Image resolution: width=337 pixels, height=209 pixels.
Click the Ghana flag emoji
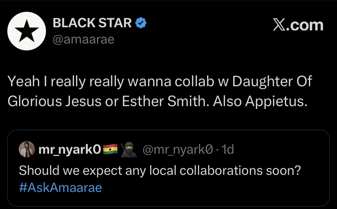(x=110, y=150)
